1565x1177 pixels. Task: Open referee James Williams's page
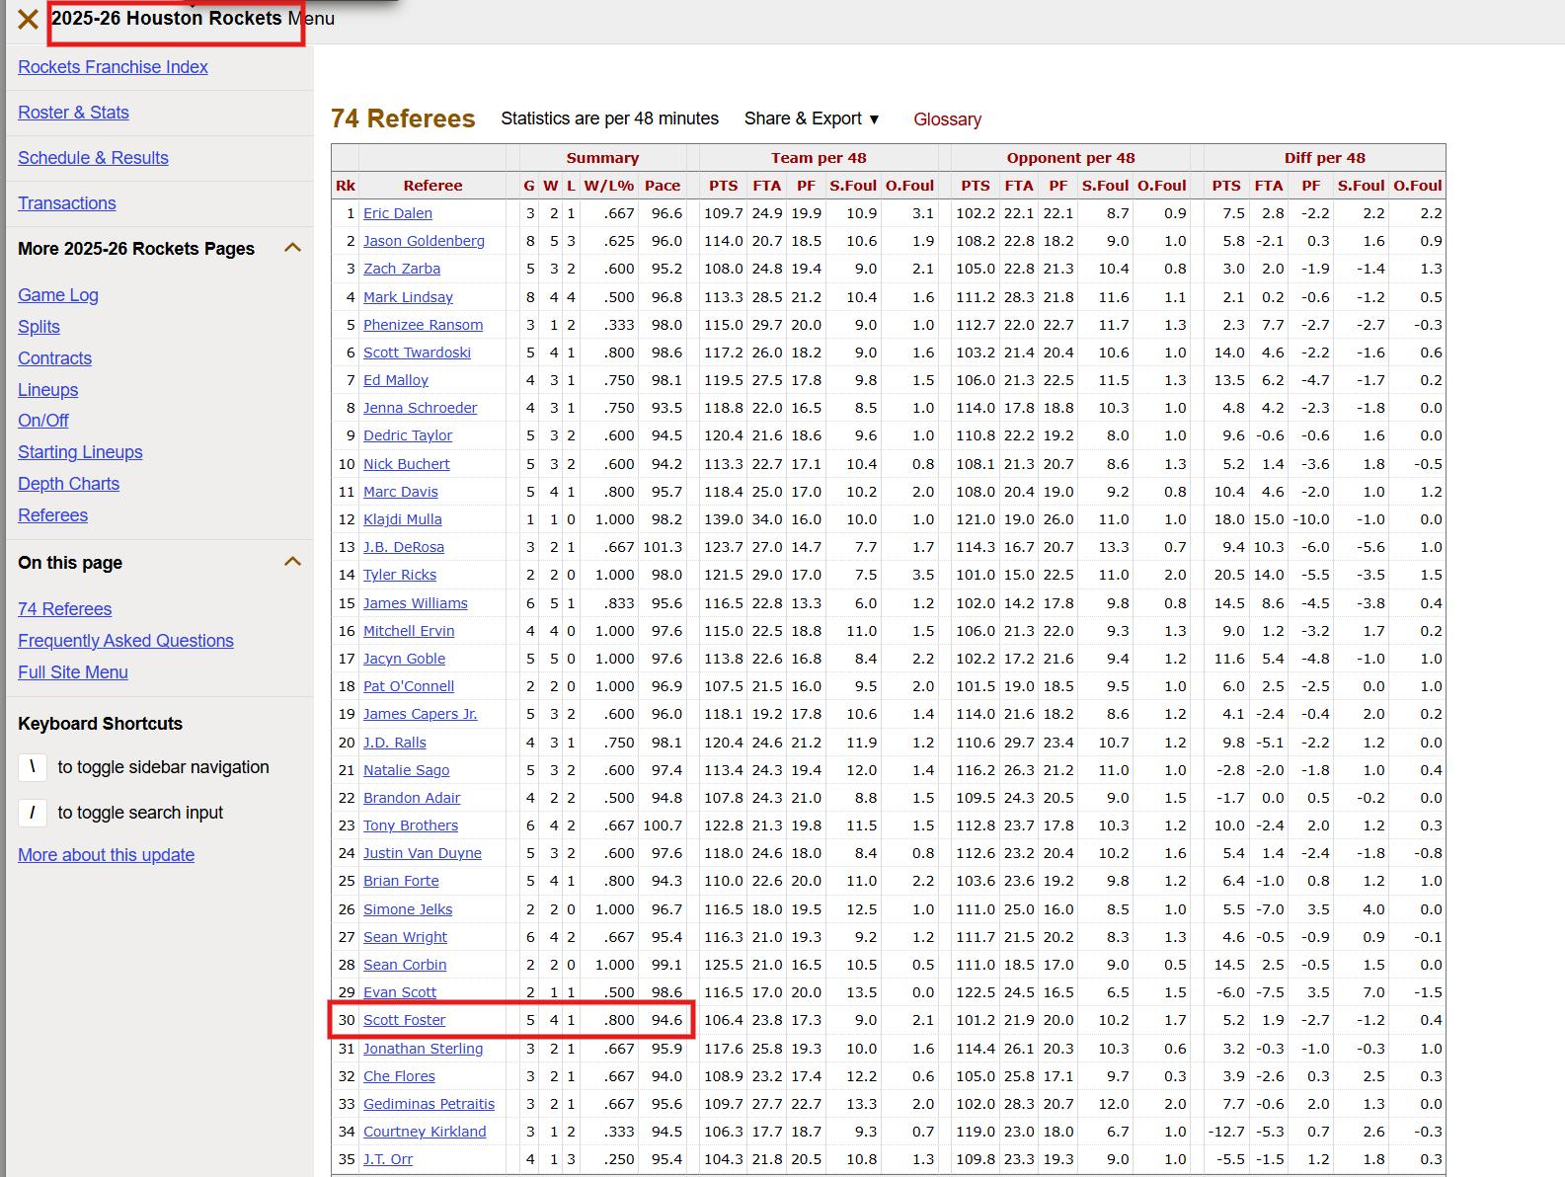(416, 603)
